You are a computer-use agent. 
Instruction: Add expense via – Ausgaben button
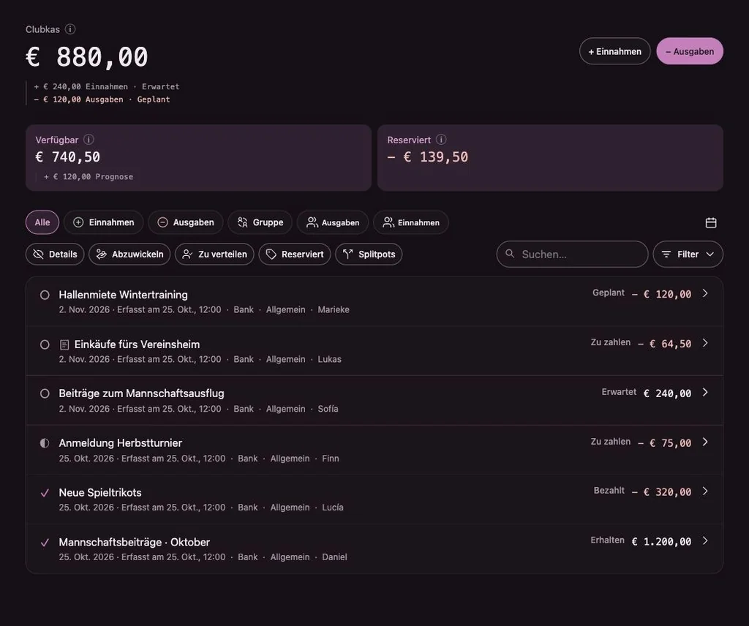(690, 51)
